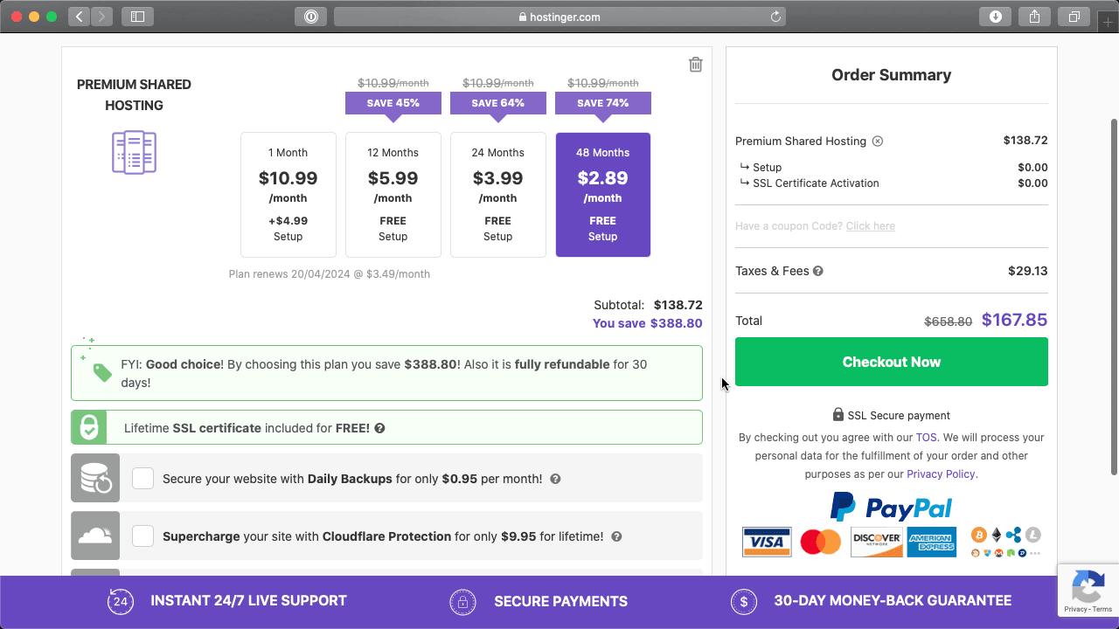Click the SAVE 74% badge

pyautogui.click(x=603, y=103)
